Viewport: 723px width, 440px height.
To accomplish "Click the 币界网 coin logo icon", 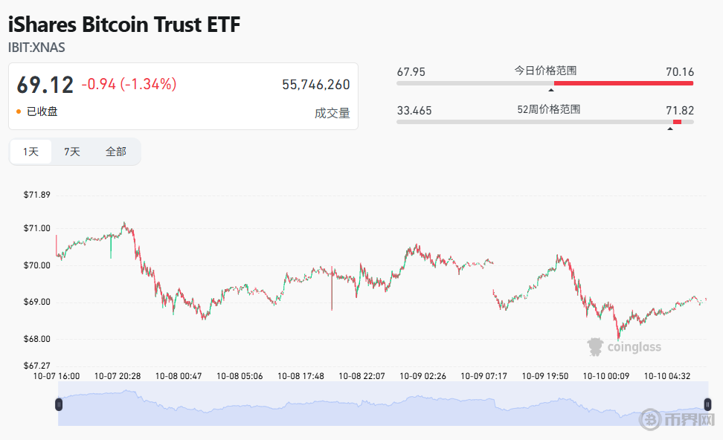I will tap(651, 420).
